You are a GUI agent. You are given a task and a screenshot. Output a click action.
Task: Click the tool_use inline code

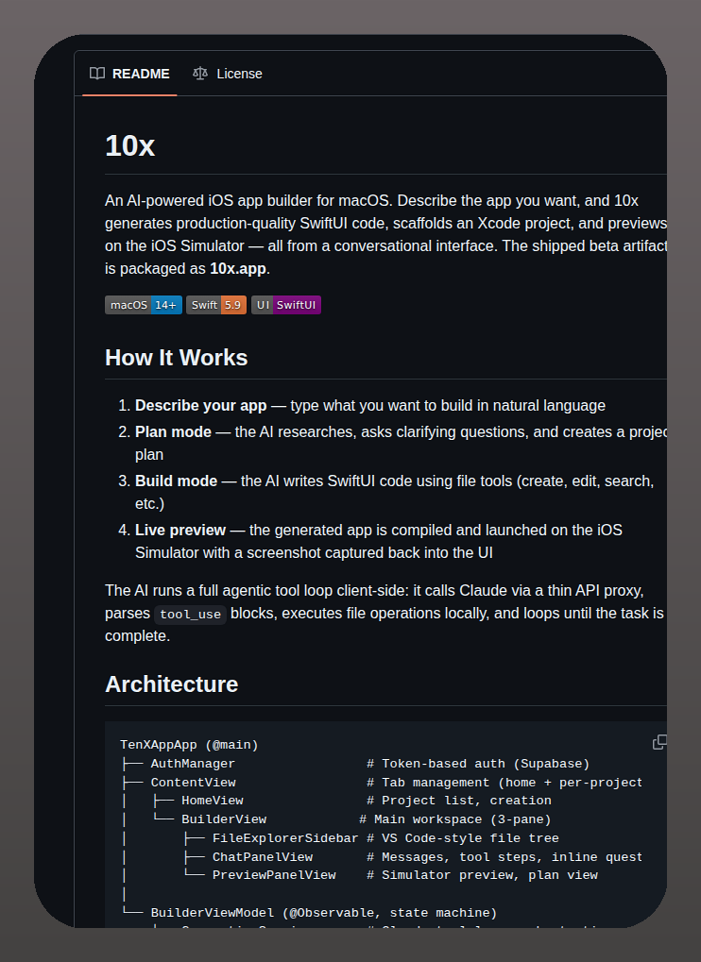(190, 615)
